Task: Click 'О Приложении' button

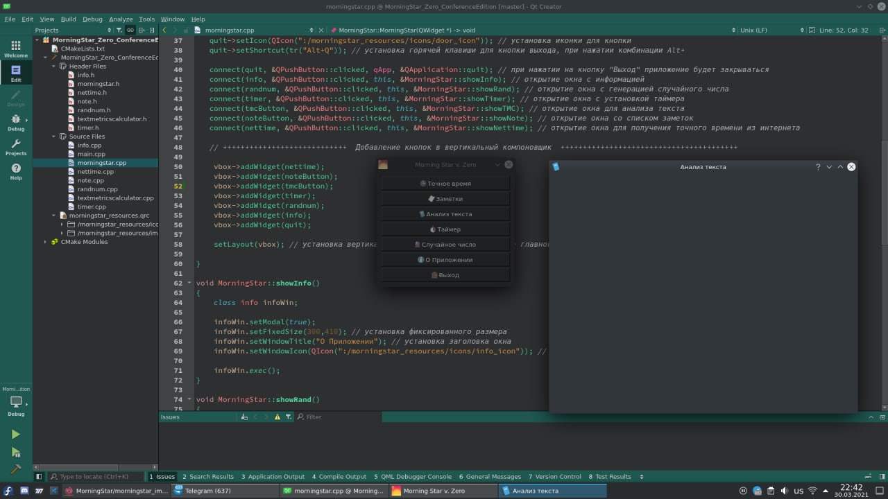Action: click(x=445, y=260)
